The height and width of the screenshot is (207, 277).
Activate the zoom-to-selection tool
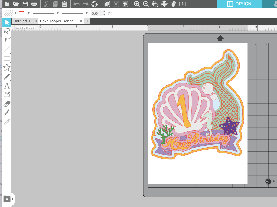tap(155, 4)
